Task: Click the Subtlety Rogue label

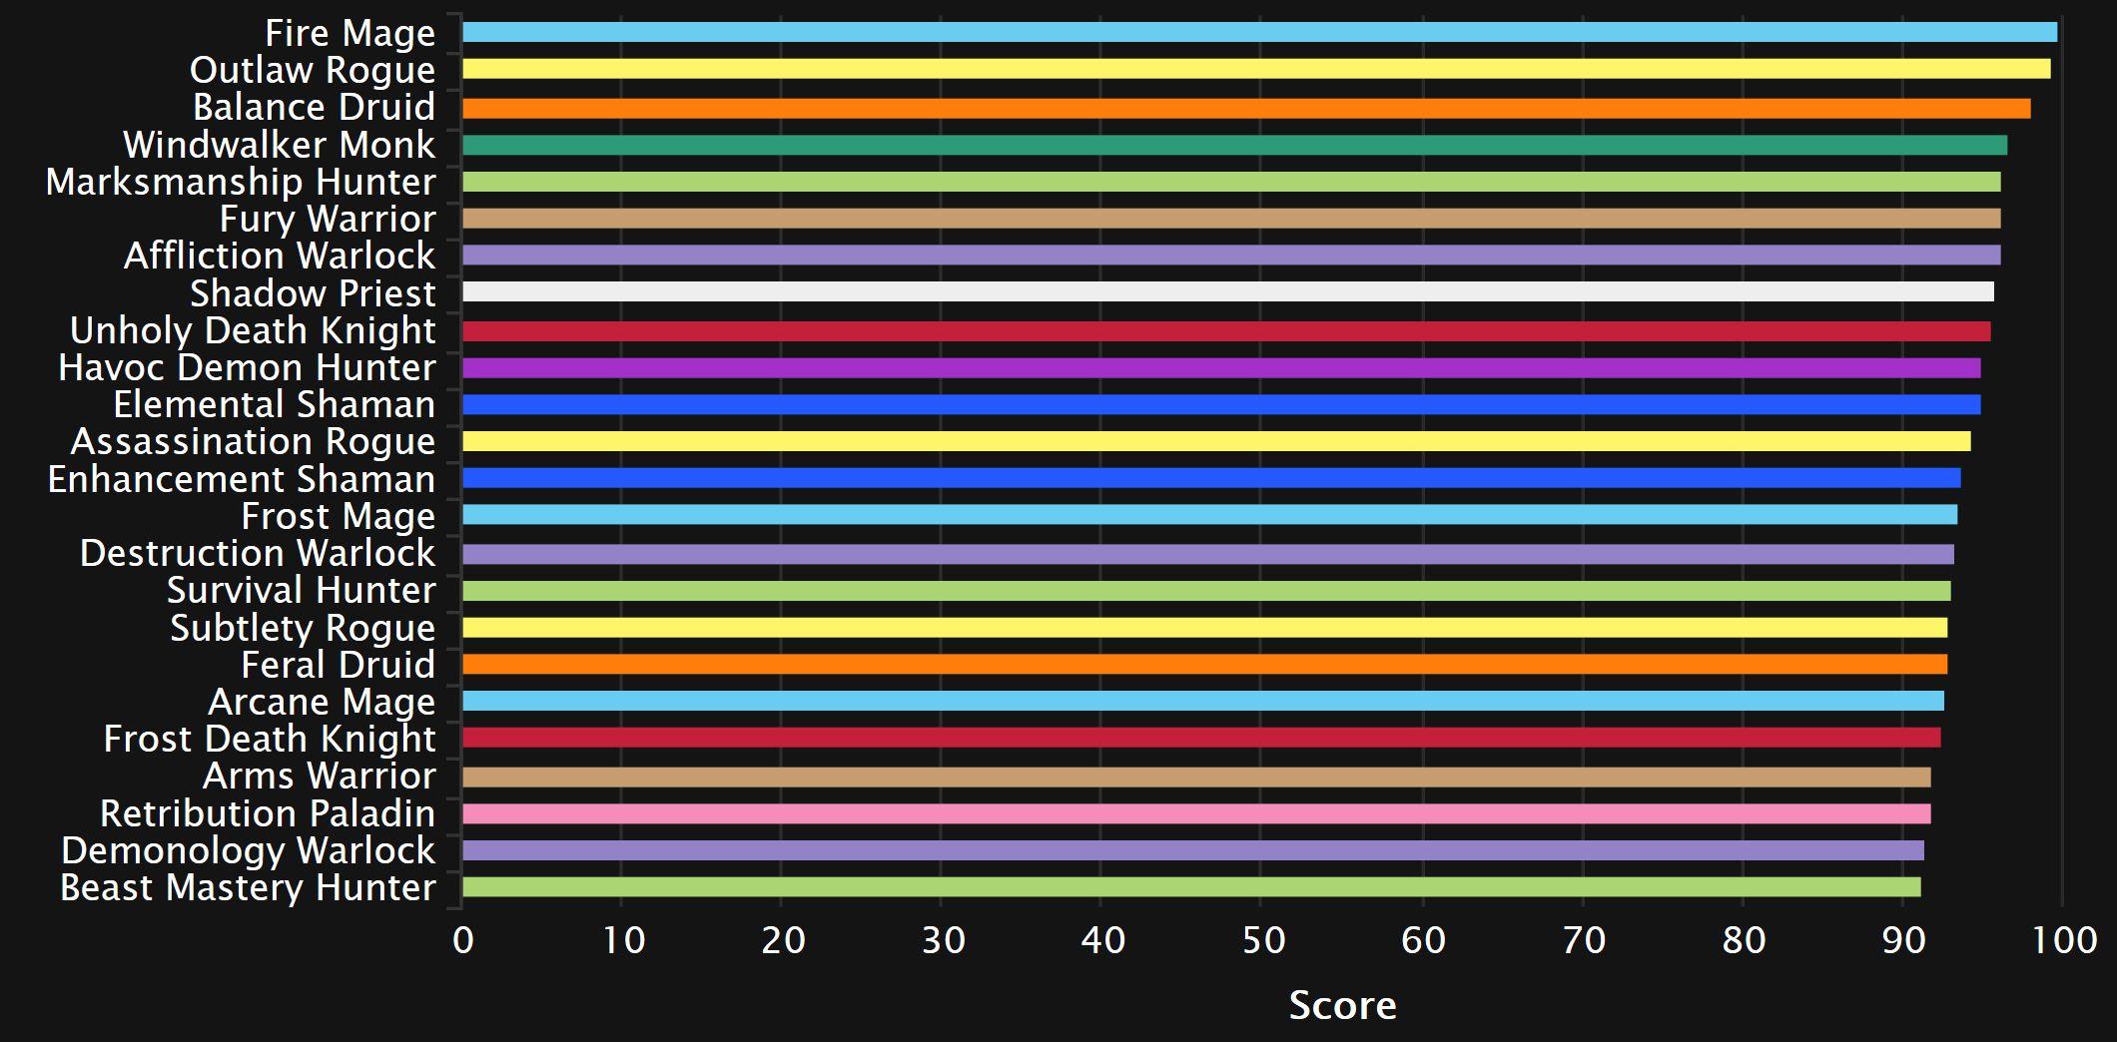Action: (303, 629)
